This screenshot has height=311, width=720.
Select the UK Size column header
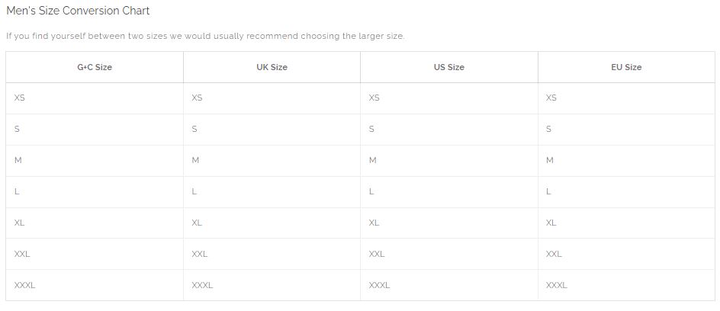[x=272, y=67]
